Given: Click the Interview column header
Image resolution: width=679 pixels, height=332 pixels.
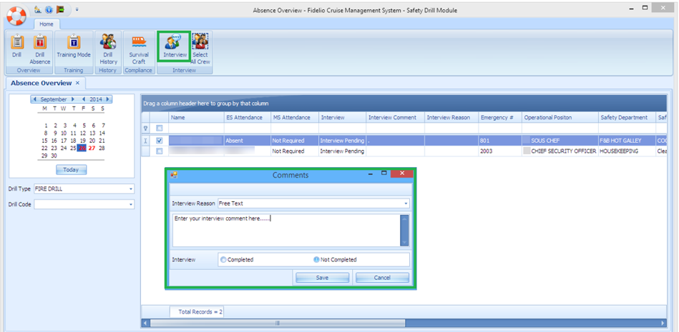Looking at the screenshot, I should [x=343, y=118].
